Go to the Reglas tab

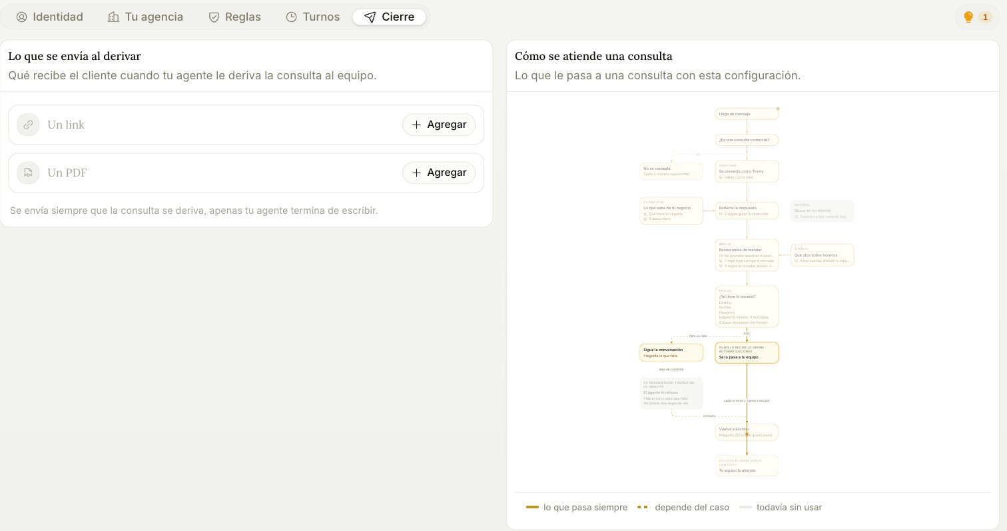point(234,17)
